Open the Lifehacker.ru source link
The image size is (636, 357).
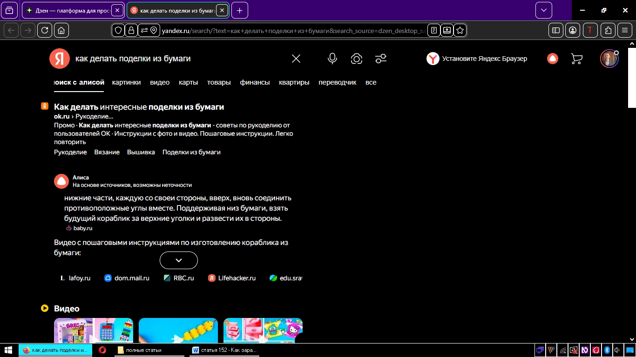tap(232, 278)
